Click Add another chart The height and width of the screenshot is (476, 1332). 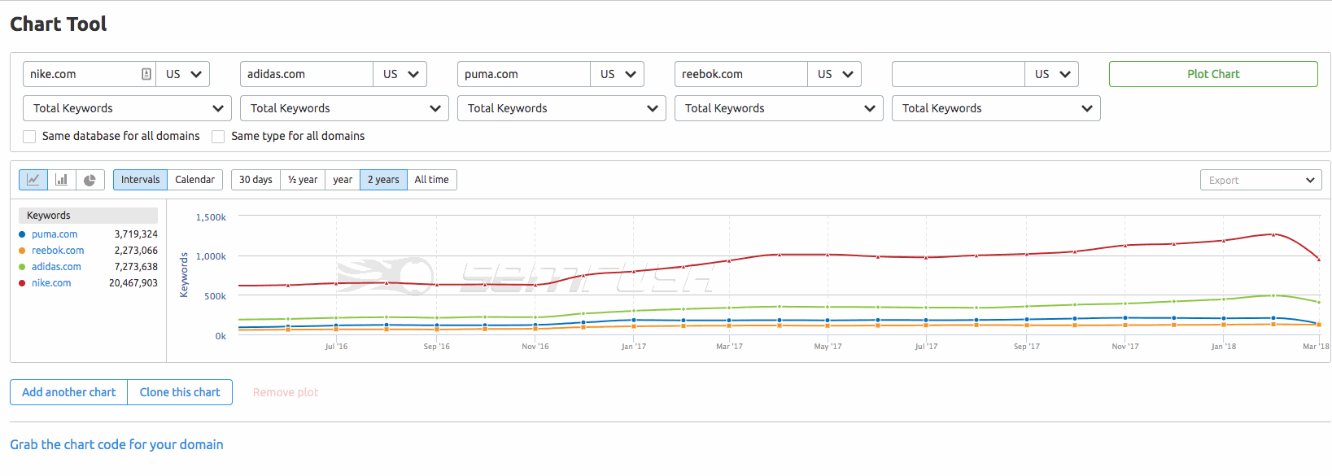pos(69,392)
